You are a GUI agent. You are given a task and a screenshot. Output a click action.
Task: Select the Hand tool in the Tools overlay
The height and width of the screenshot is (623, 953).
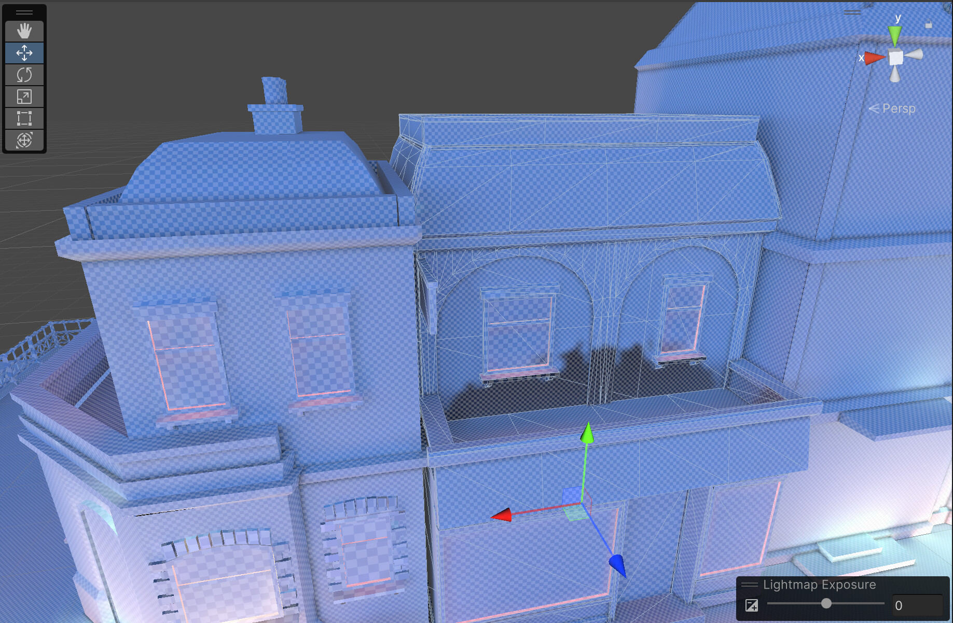(24, 31)
